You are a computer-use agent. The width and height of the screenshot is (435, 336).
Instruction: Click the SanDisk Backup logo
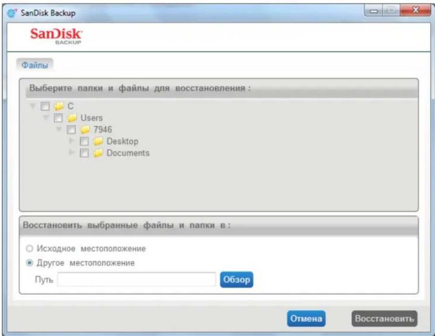tap(56, 36)
